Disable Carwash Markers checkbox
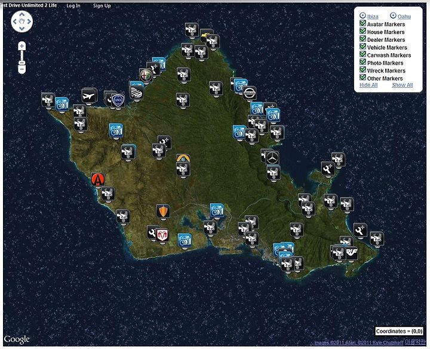 (363, 54)
